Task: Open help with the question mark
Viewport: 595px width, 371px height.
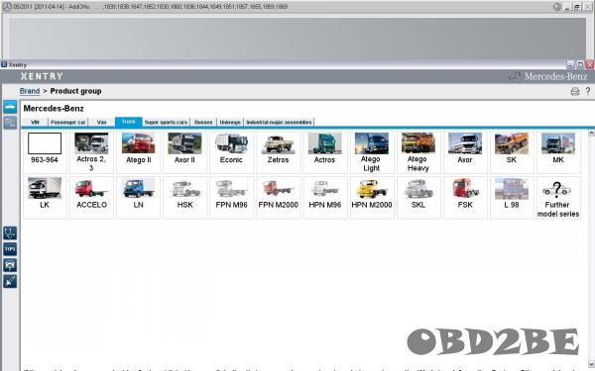Action: [588, 91]
